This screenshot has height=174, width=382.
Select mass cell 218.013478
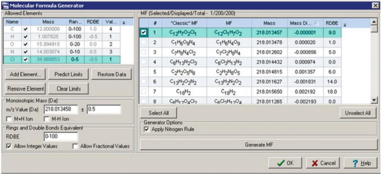(x=269, y=43)
